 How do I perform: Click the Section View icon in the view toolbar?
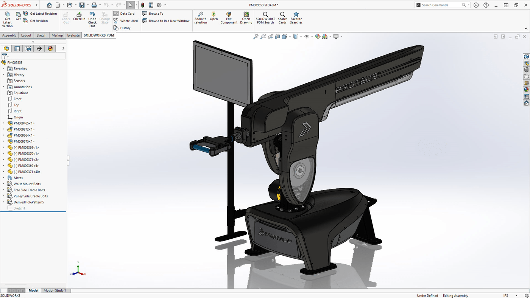278,36
